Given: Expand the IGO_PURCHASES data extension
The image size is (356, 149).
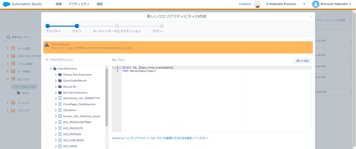Looking at the screenshot, I should point(56,140).
